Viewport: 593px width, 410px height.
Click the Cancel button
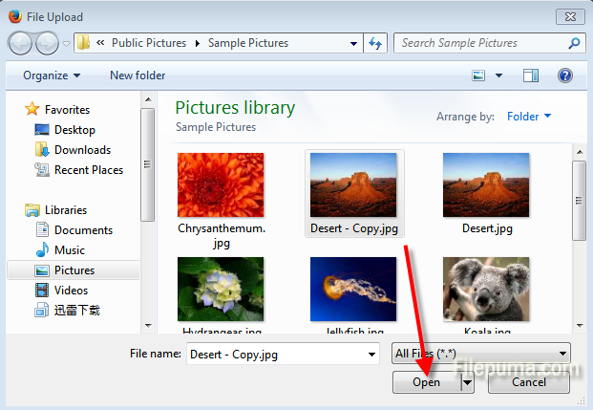(529, 382)
